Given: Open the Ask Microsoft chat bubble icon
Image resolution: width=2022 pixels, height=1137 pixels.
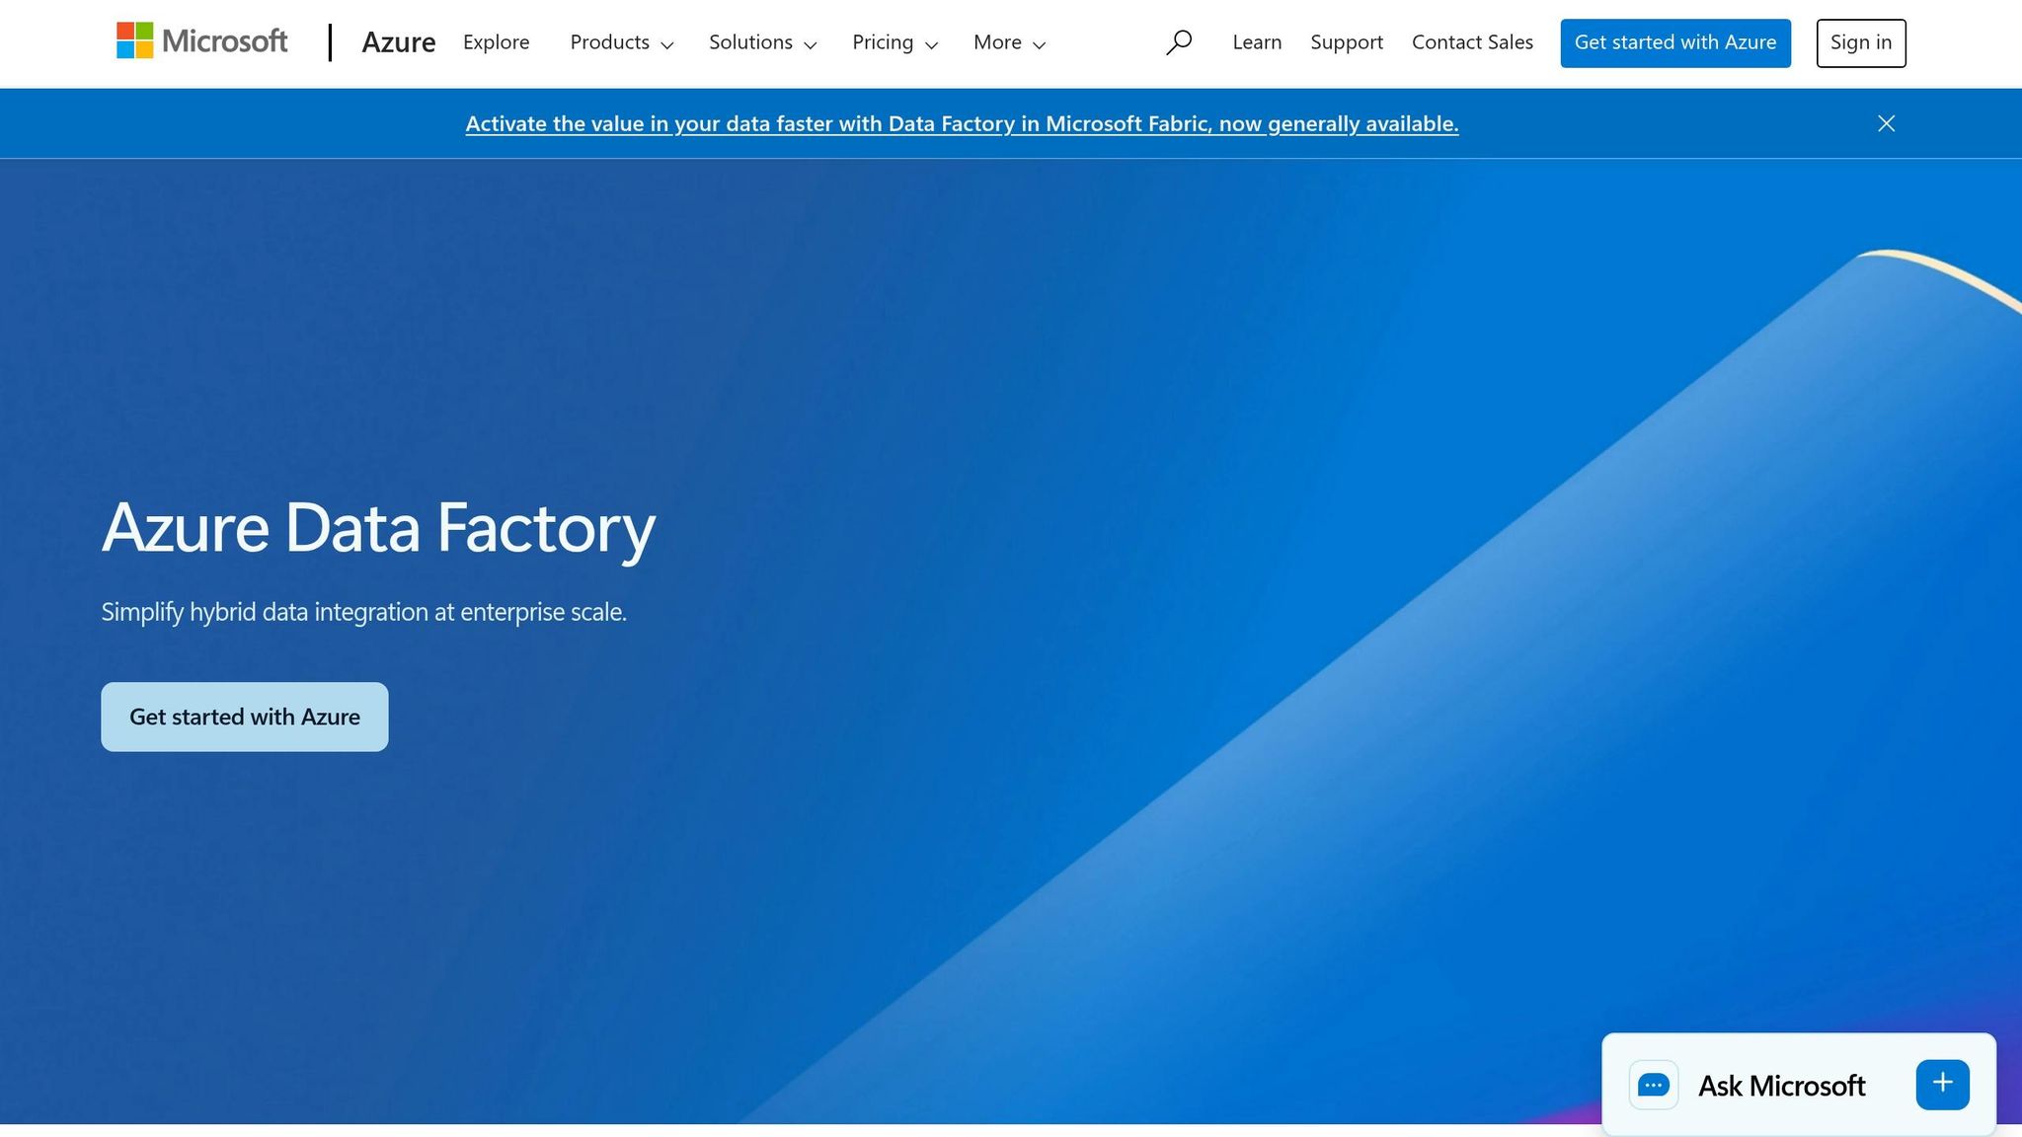Looking at the screenshot, I should coord(1654,1085).
